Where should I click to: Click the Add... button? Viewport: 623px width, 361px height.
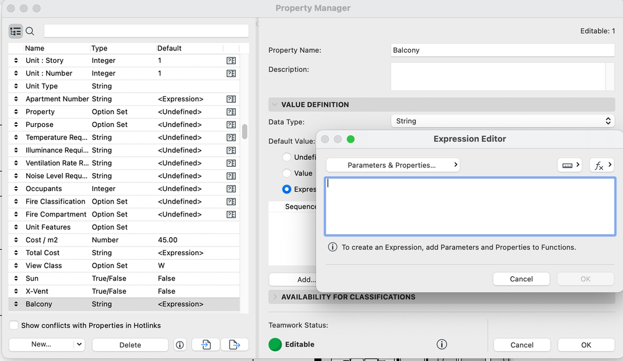pos(293,279)
